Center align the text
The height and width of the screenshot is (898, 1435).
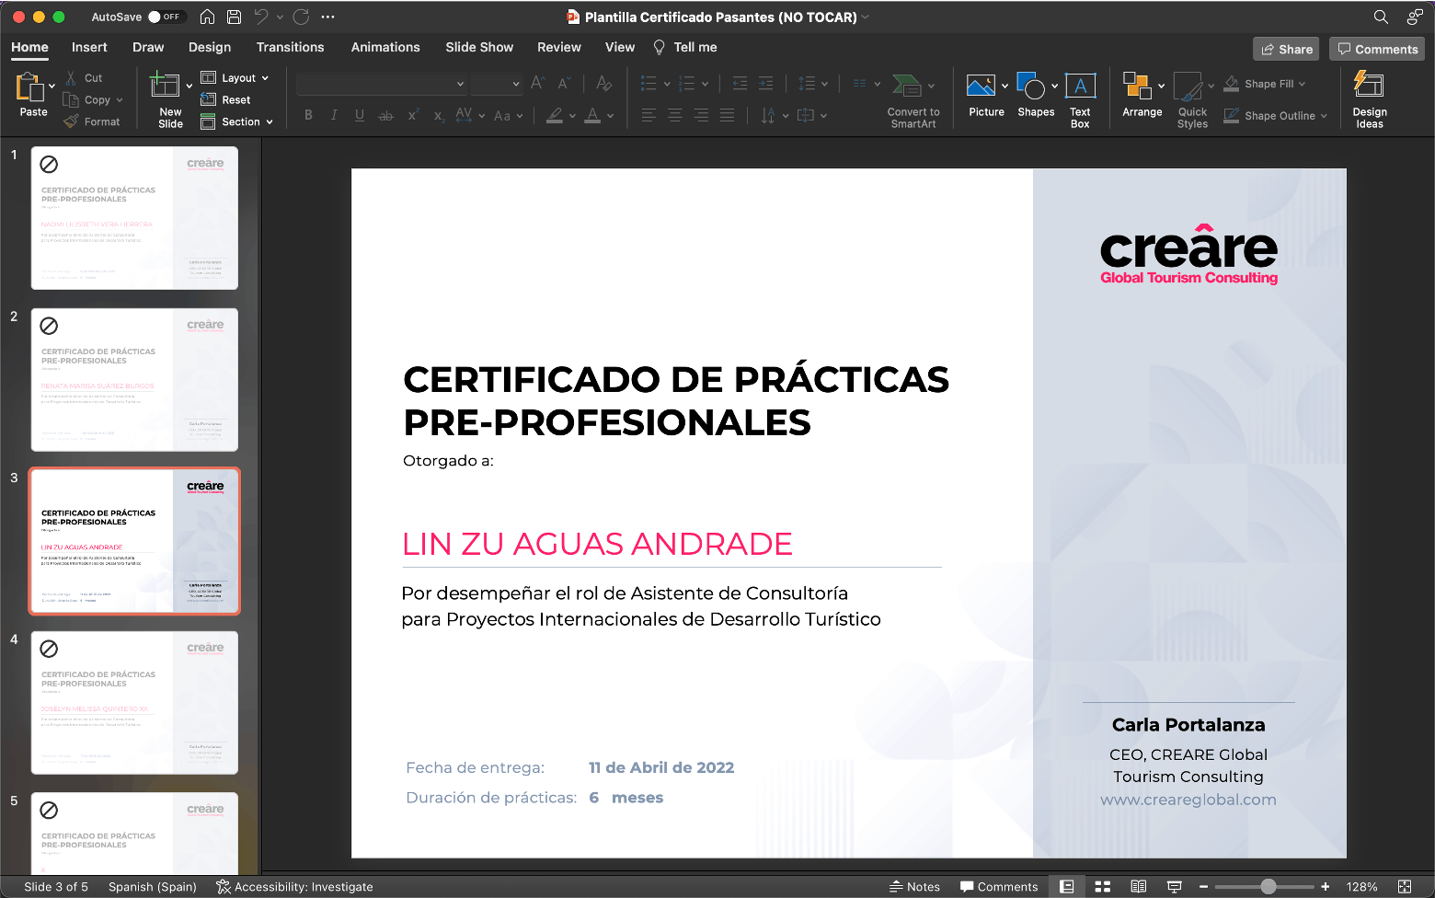(x=675, y=115)
